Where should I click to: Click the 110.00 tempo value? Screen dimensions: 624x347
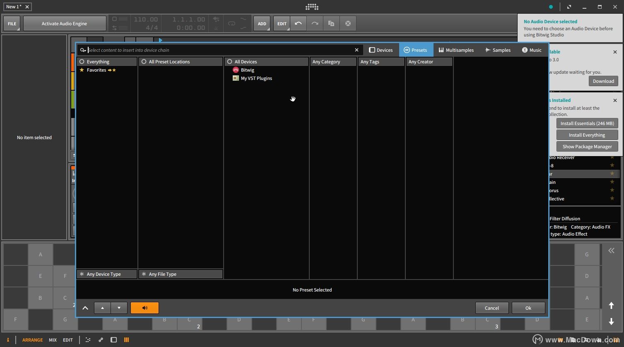point(146,19)
